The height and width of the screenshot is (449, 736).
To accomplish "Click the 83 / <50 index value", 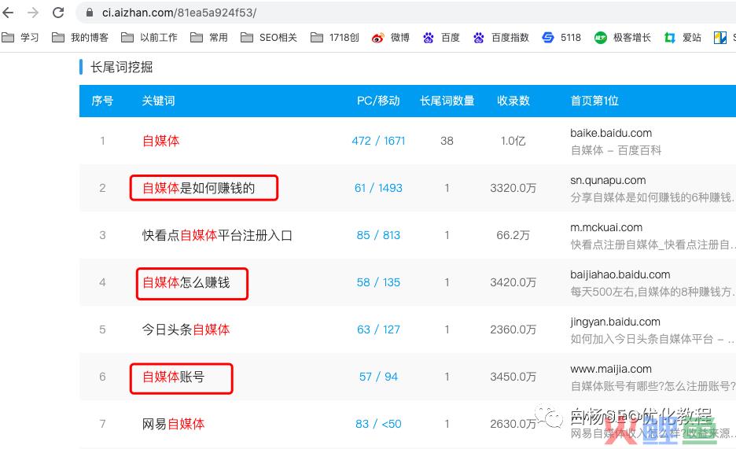I will coord(378,424).
